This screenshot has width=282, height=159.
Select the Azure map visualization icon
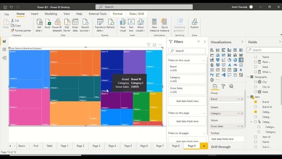(229, 65)
